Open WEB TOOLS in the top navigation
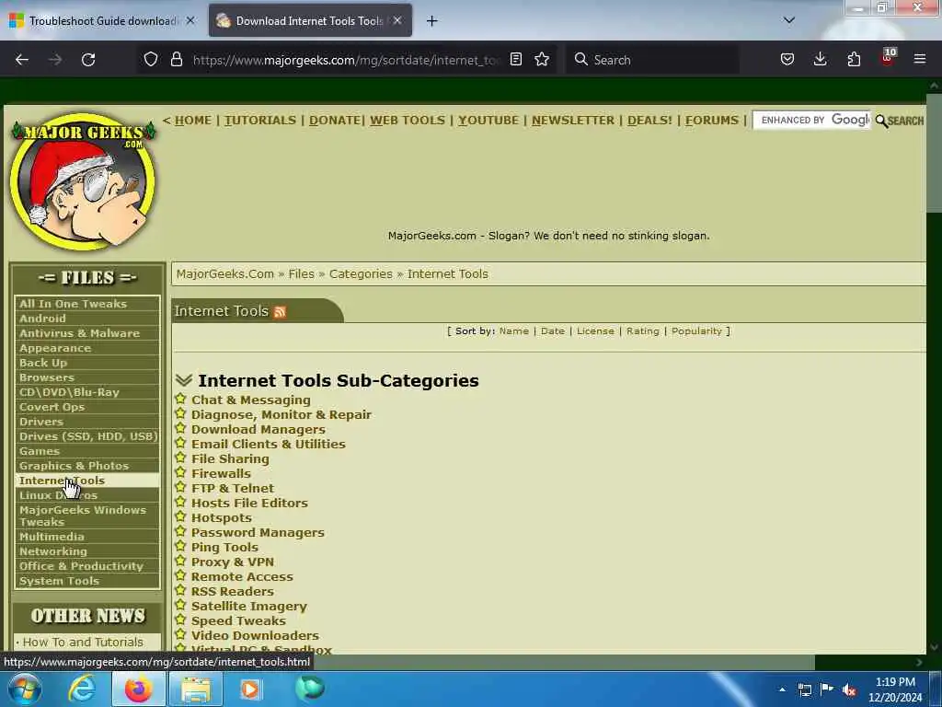Screen dimensions: 942x707 pos(408,121)
